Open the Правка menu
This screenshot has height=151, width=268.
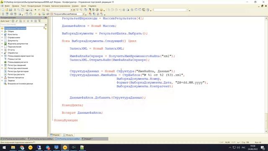(x=15, y=6)
